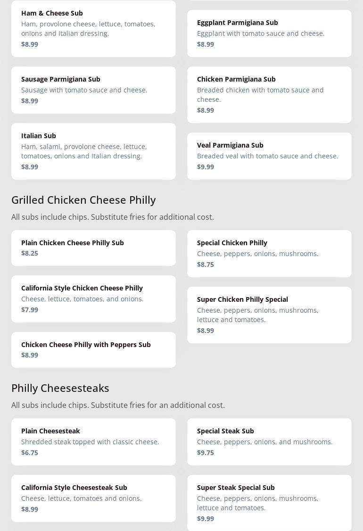363x531 pixels.
Task: Choose California Style Cheesesteak Sub
Action: click(93, 498)
